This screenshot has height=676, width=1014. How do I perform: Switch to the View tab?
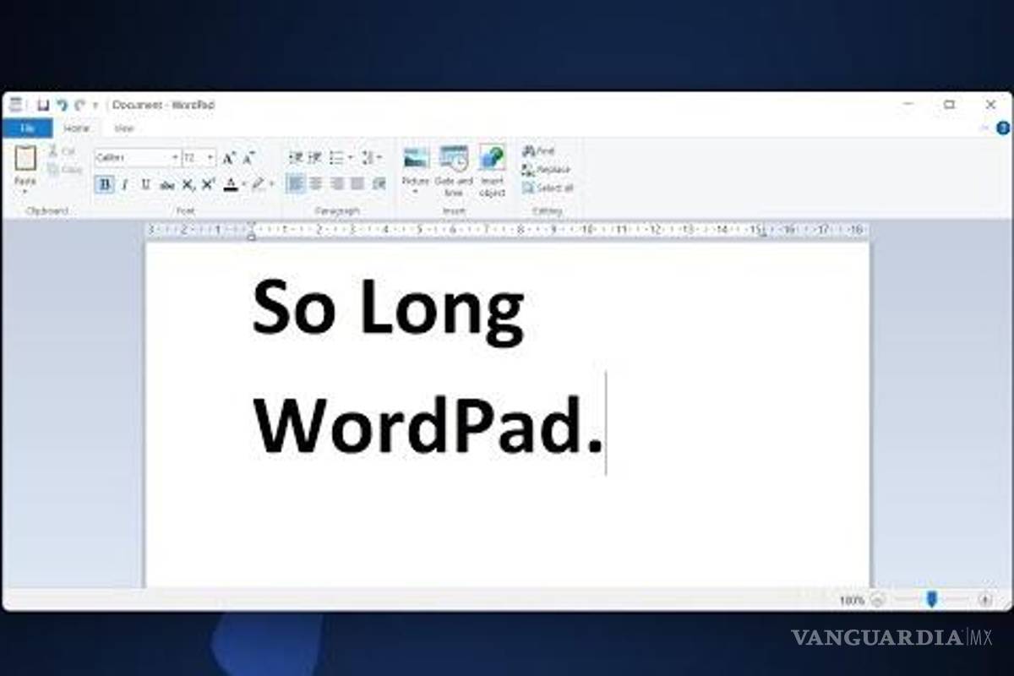pos(124,128)
